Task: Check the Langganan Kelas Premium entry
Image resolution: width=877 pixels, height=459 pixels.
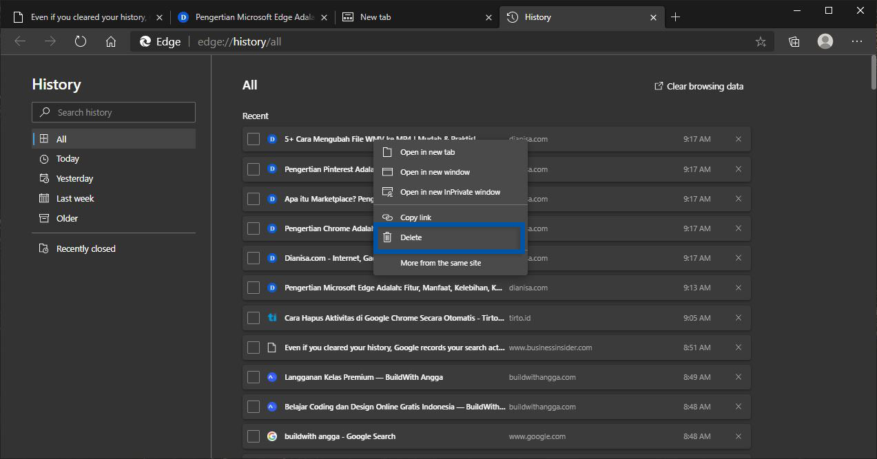Action: (x=254, y=376)
